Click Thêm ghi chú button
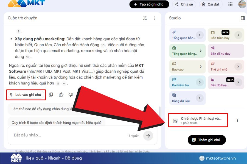Image resolution: width=247 pixels, height=164 pixels. (207, 140)
